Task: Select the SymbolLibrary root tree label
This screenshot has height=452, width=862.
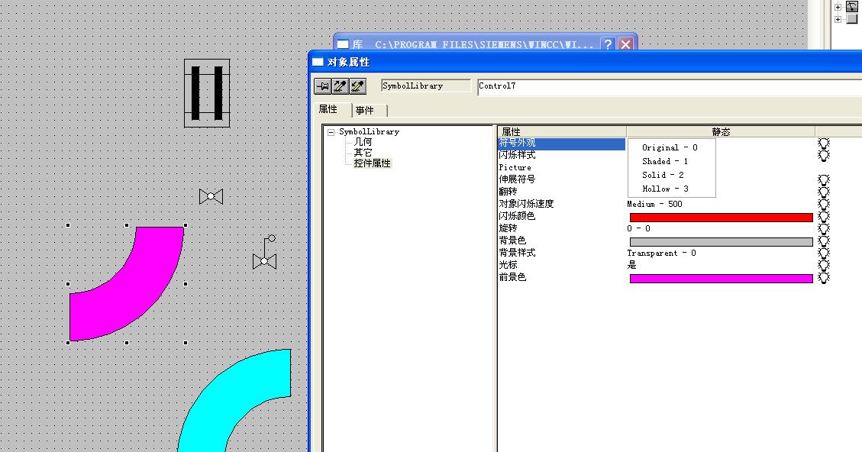Action: [x=369, y=132]
